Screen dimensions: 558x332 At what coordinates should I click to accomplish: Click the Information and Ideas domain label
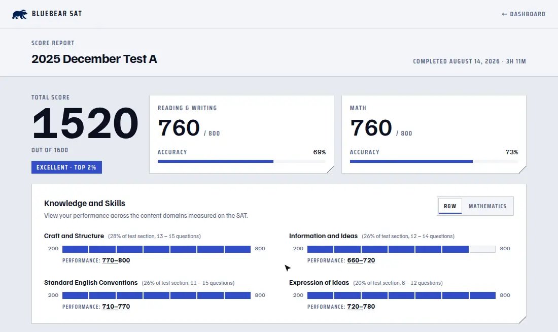(x=323, y=236)
